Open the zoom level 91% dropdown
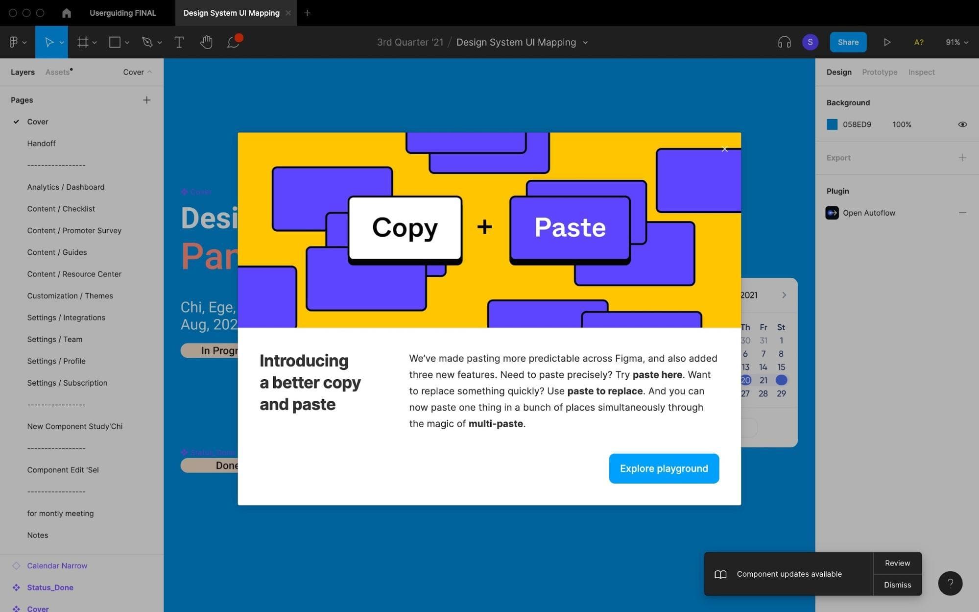 coord(956,42)
